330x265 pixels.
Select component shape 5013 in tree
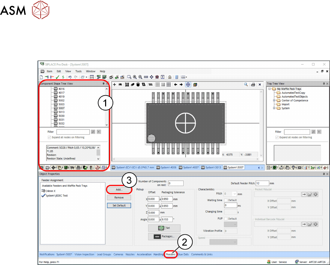click(x=62, y=112)
